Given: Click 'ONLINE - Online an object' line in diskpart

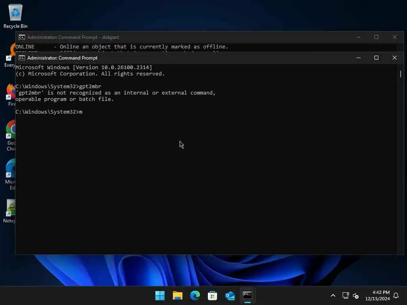Looking at the screenshot, I should 122,47.
